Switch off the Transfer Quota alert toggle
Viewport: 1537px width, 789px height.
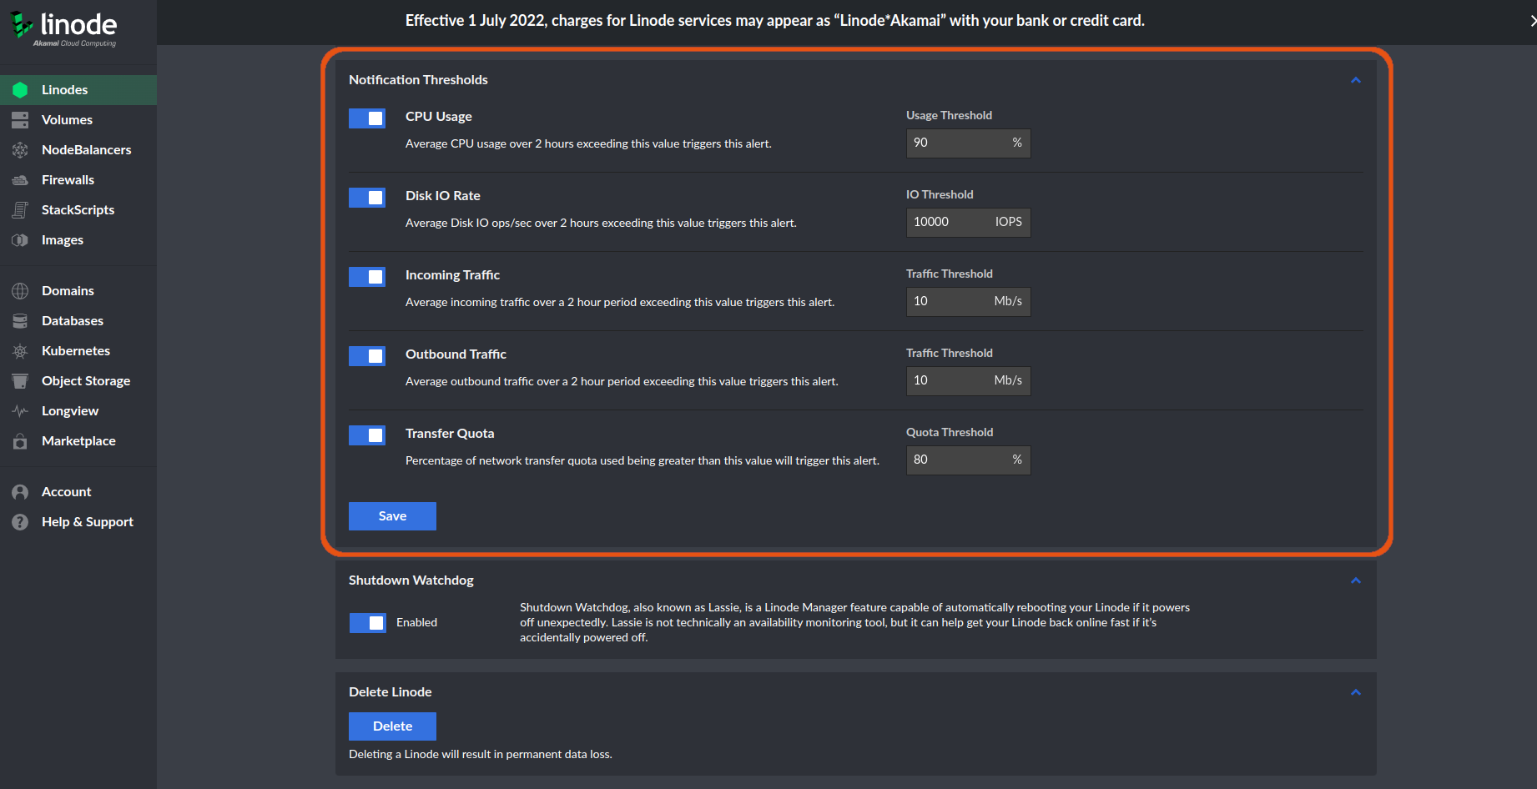click(367, 435)
